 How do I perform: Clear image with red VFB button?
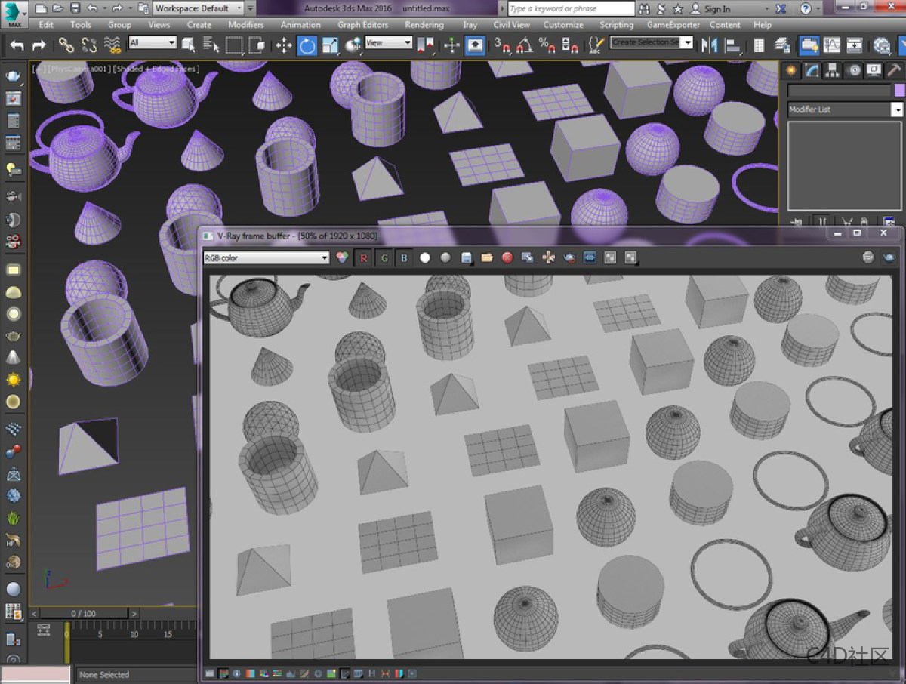click(x=507, y=258)
